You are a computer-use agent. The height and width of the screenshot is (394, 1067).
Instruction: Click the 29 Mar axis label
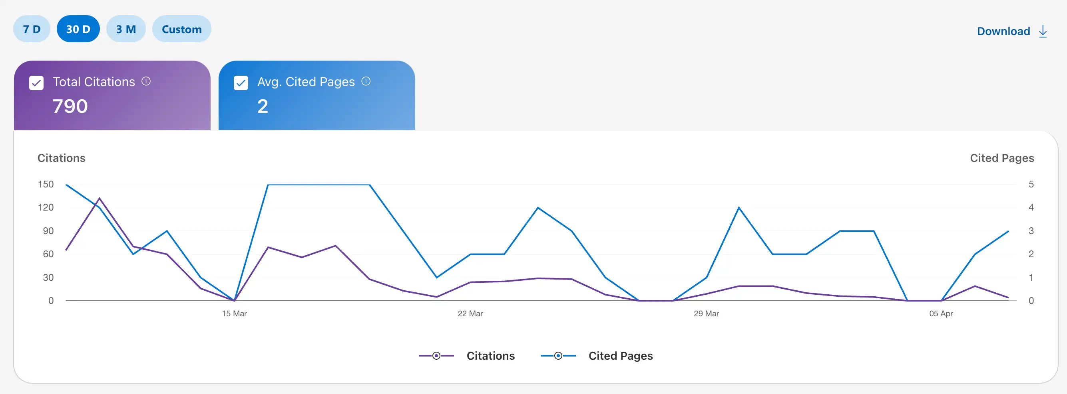pos(706,313)
